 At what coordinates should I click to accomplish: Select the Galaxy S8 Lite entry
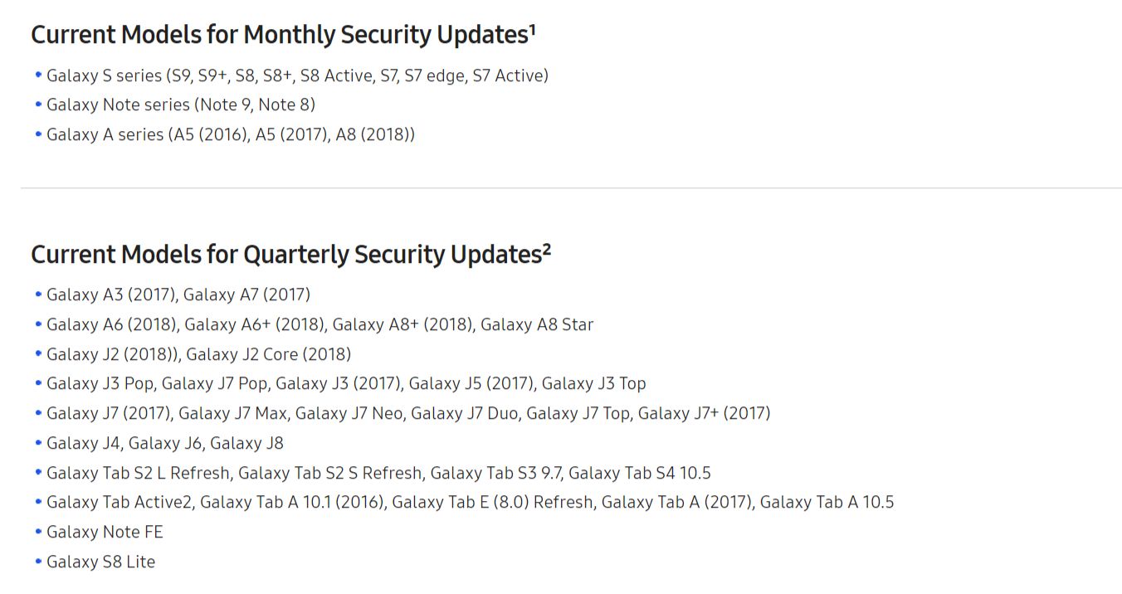pos(100,562)
